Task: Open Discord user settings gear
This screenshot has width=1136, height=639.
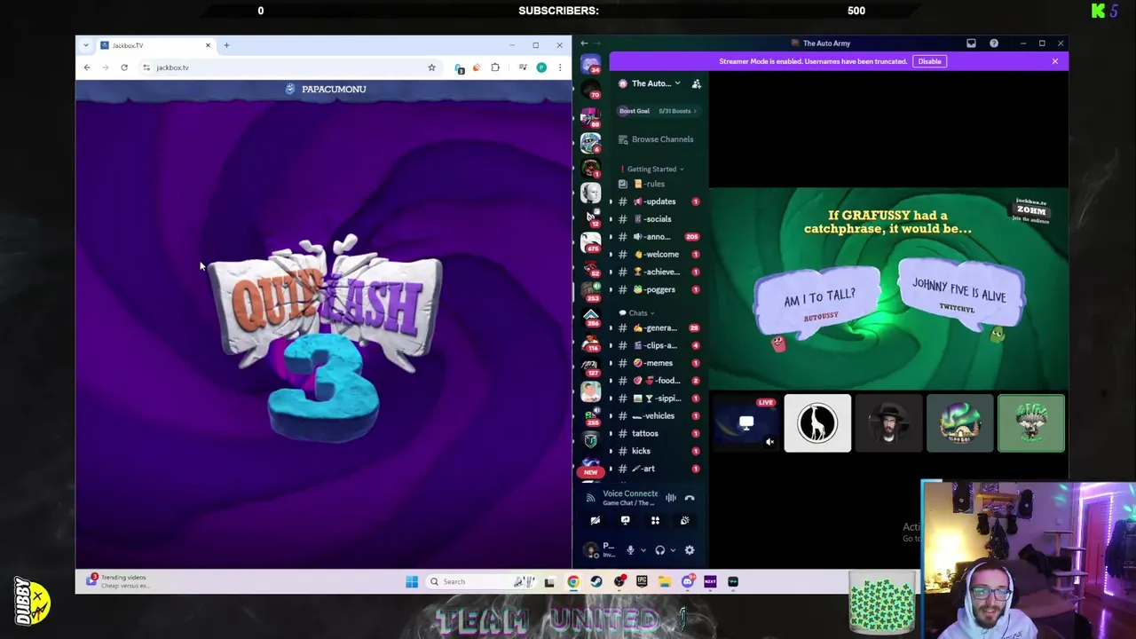Action: click(x=690, y=550)
